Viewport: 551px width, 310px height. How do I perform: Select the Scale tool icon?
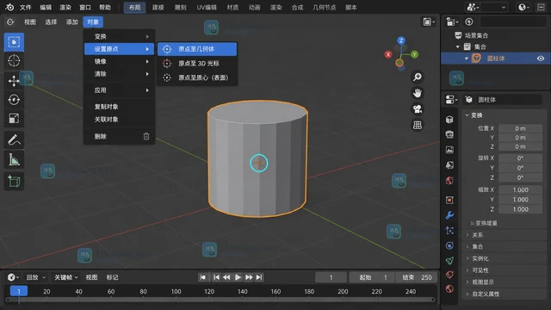(14, 119)
